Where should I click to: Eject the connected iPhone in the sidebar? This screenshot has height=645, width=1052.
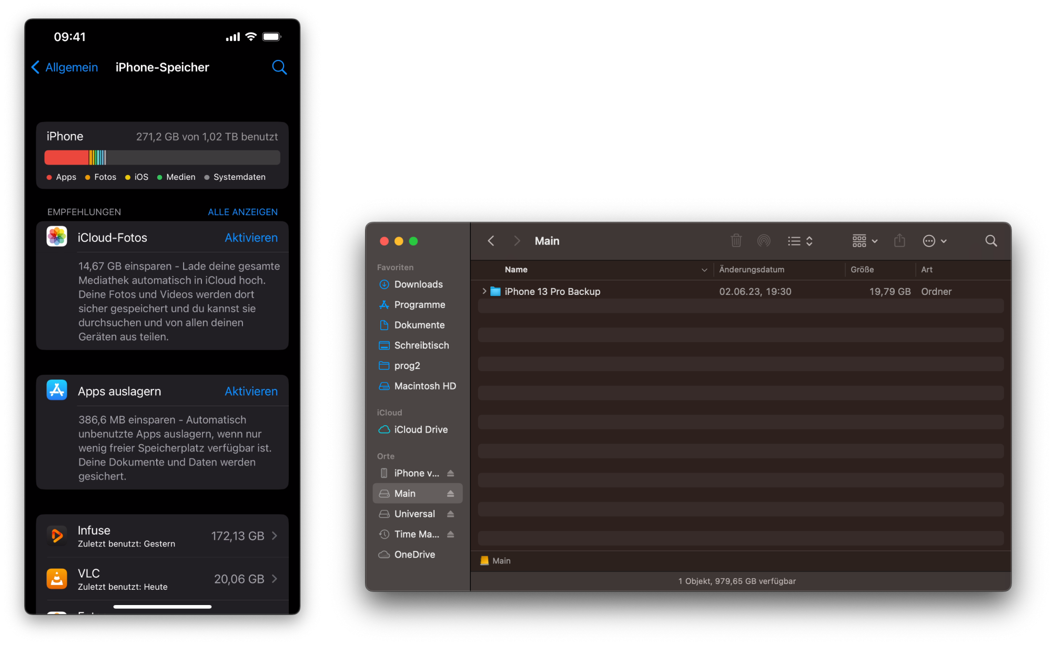click(451, 473)
